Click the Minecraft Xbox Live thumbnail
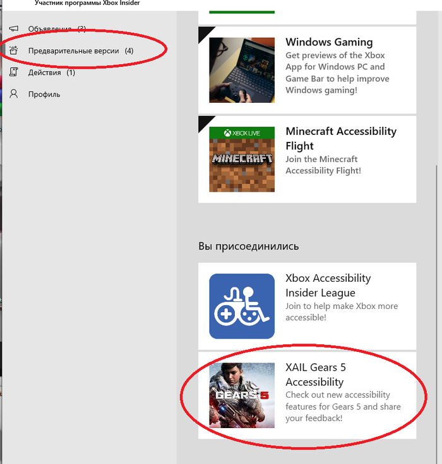 (x=242, y=159)
